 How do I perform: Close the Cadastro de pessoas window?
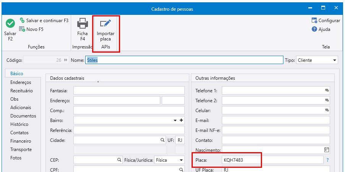[336, 8]
